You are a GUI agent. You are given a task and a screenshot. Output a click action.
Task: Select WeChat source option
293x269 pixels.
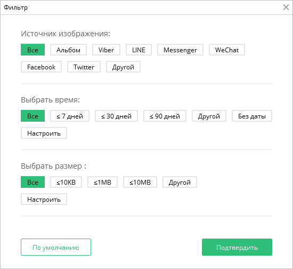(x=227, y=50)
